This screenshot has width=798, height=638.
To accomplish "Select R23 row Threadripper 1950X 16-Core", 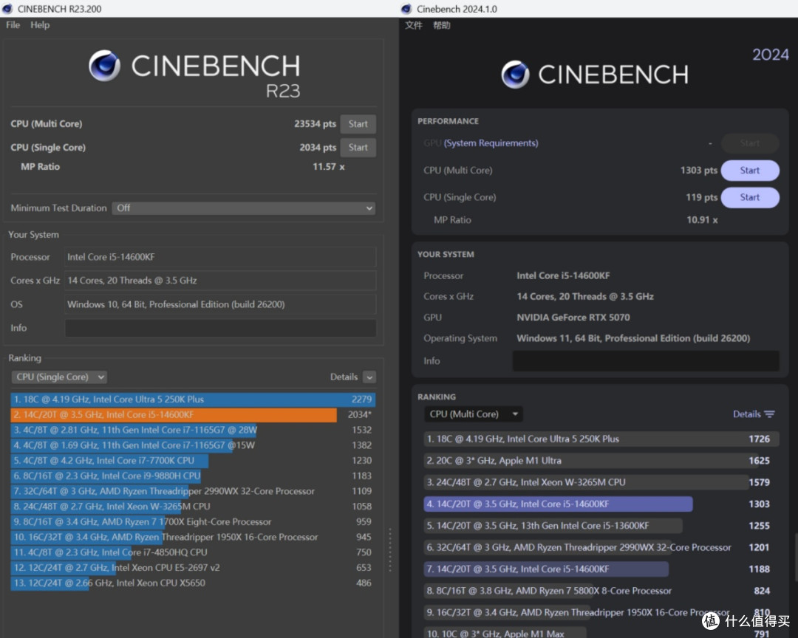I will coord(193,537).
